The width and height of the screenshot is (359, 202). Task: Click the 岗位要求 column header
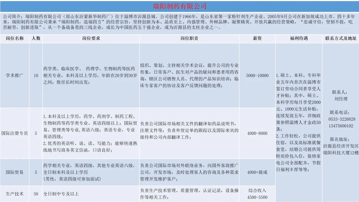(x=91, y=38)
